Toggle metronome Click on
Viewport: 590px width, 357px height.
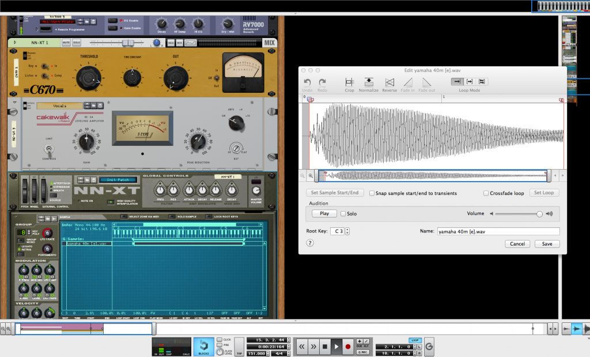220,340
